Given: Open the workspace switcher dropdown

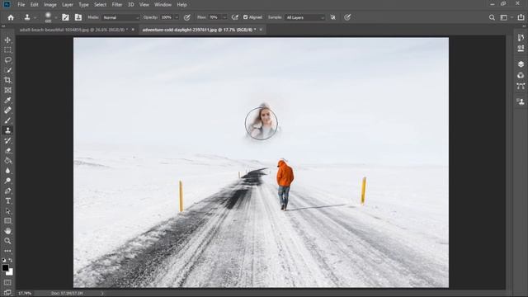Looking at the screenshot, I should (506, 17).
